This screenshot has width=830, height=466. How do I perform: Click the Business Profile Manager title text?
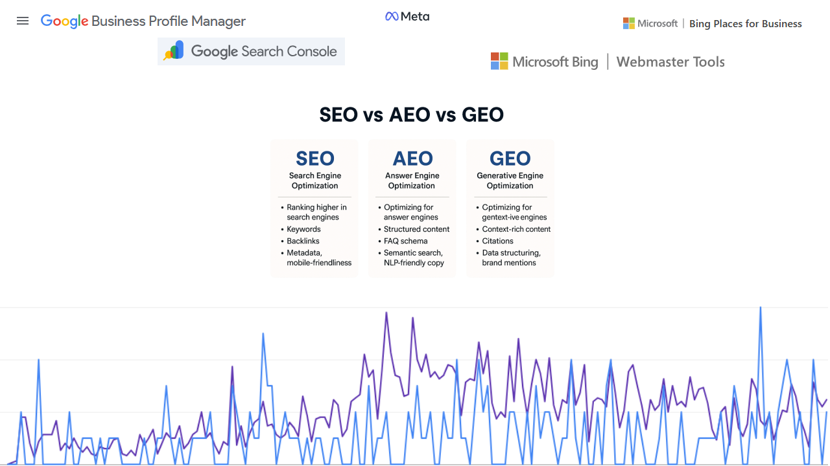(169, 21)
